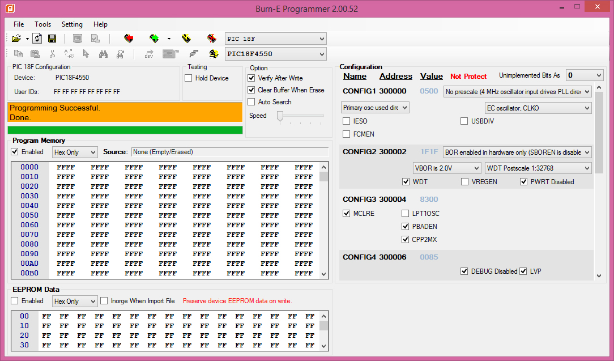614x361 pixels.
Task: Open the BOR enabled in hardware dropdown
Action: 517,152
